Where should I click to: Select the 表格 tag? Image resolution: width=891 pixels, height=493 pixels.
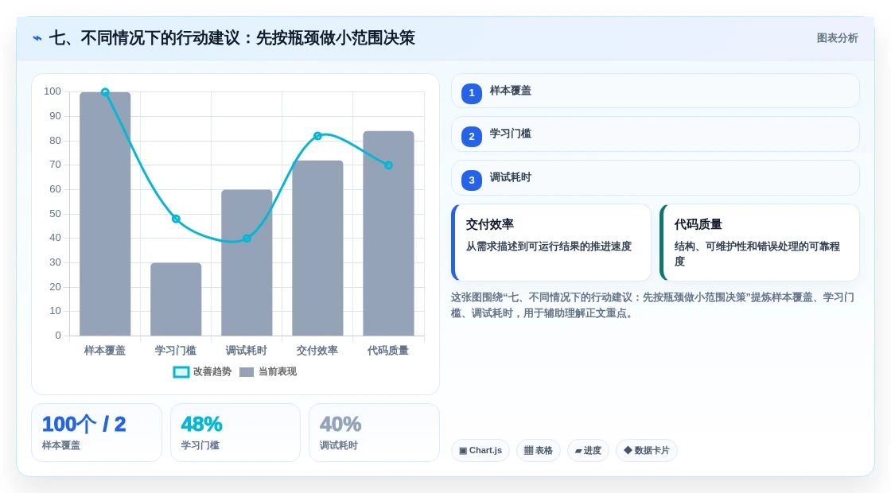tap(539, 450)
